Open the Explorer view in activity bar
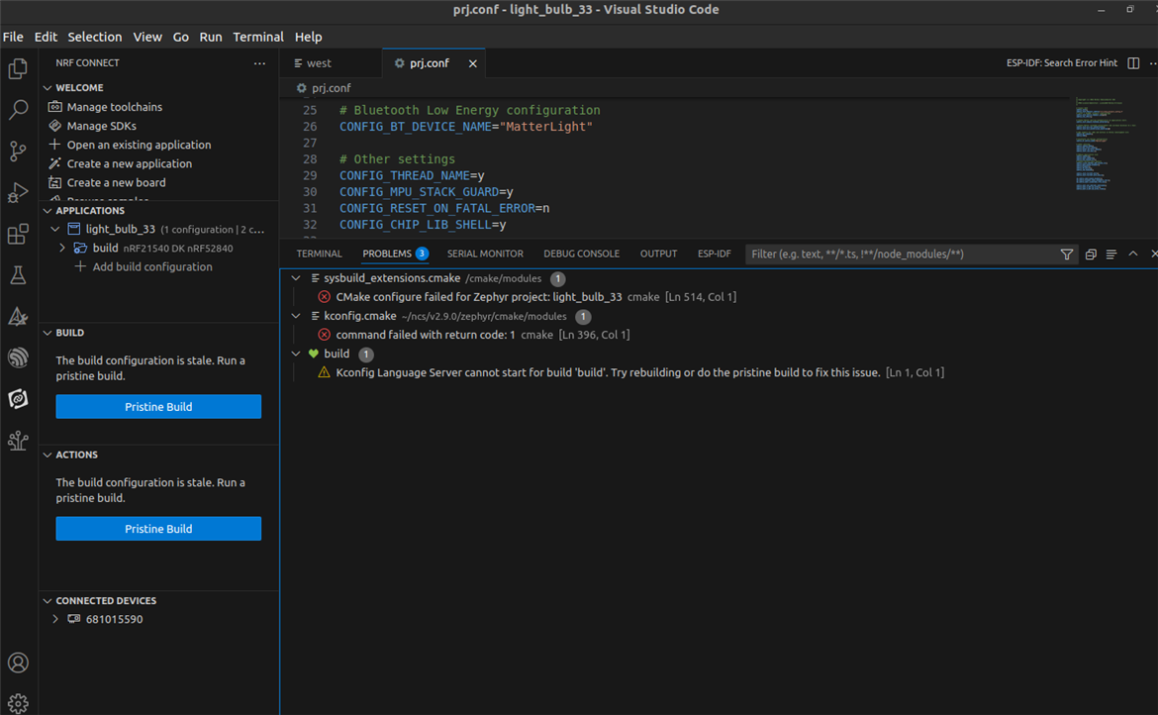Viewport: 1158px width, 715px height. (x=18, y=68)
